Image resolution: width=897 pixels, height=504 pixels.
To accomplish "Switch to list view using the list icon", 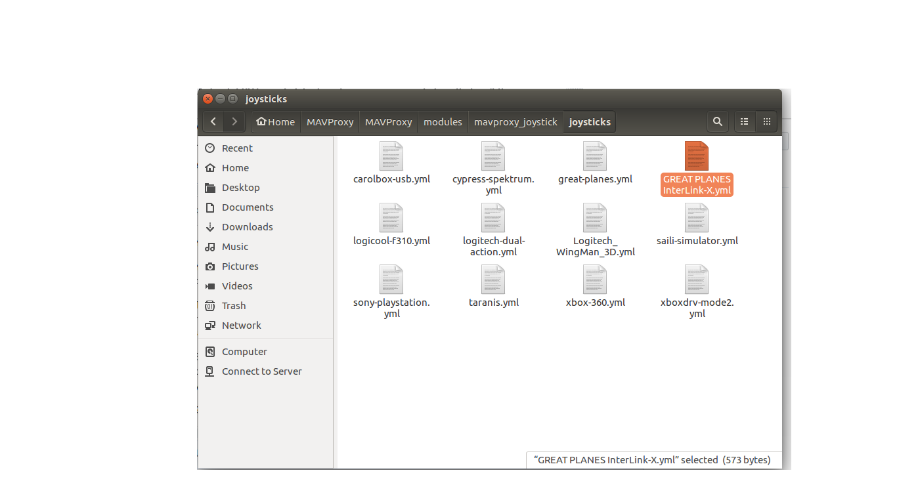I will click(744, 121).
